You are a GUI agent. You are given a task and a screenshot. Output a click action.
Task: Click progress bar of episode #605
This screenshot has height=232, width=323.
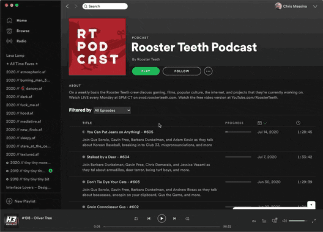click(x=238, y=132)
